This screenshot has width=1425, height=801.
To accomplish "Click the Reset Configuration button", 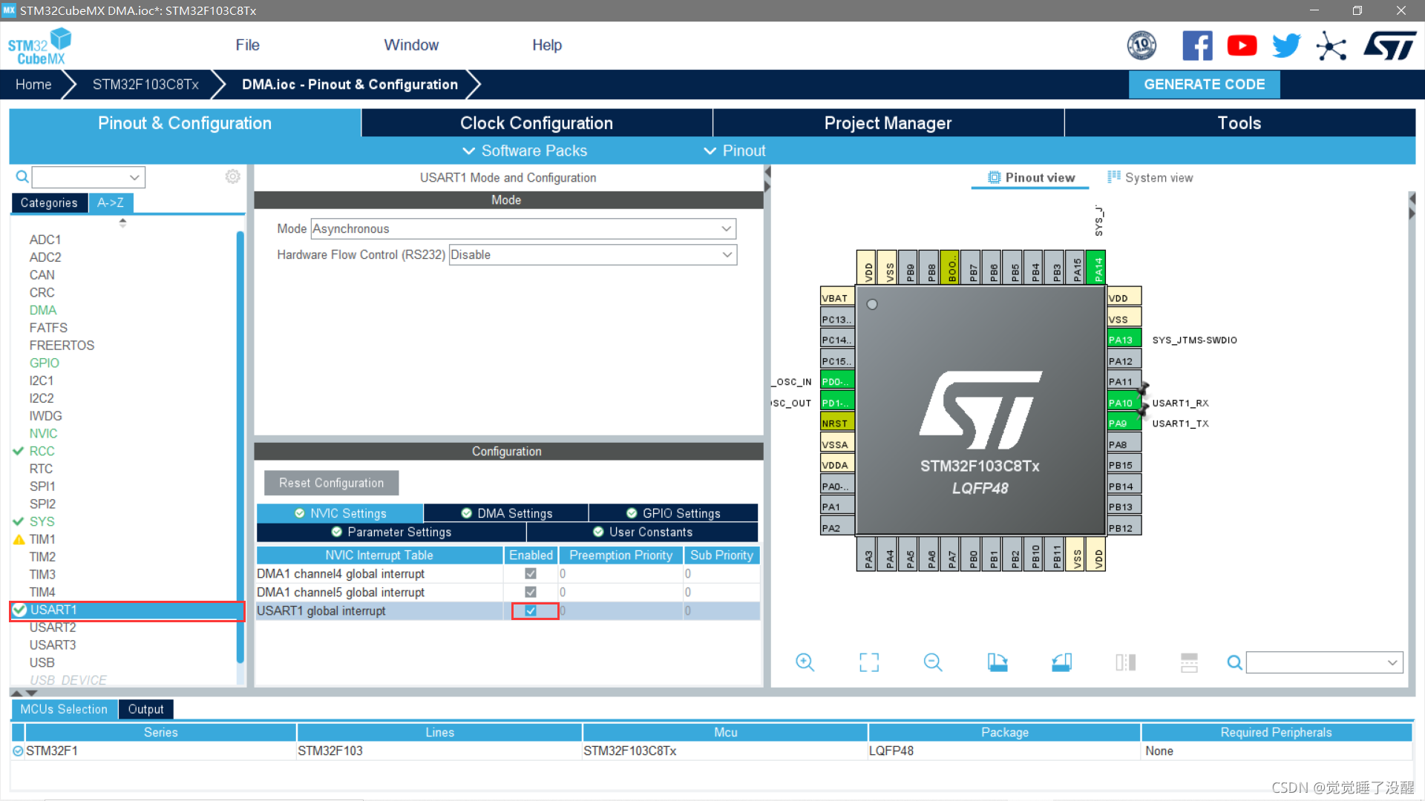I will [331, 483].
